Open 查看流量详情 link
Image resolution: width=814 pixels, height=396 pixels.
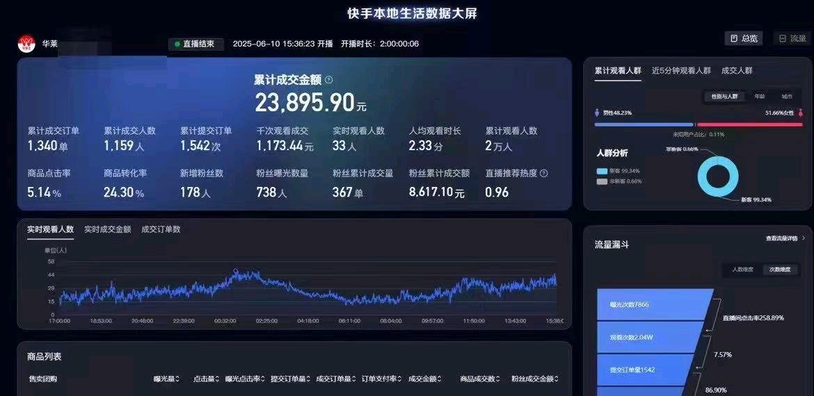(x=786, y=238)
